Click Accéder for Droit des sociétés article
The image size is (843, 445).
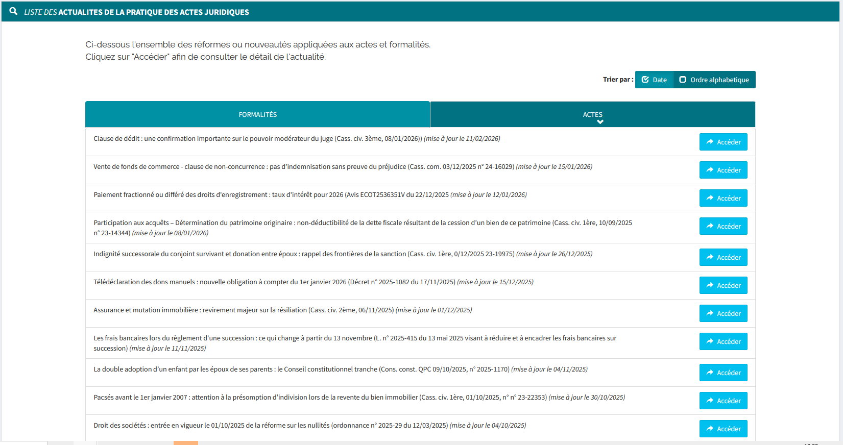(x=723, y=429)
